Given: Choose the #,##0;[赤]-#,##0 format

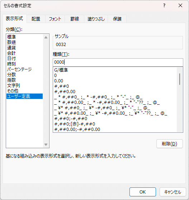Looking at the screenshot, I should tap(115, 124).
